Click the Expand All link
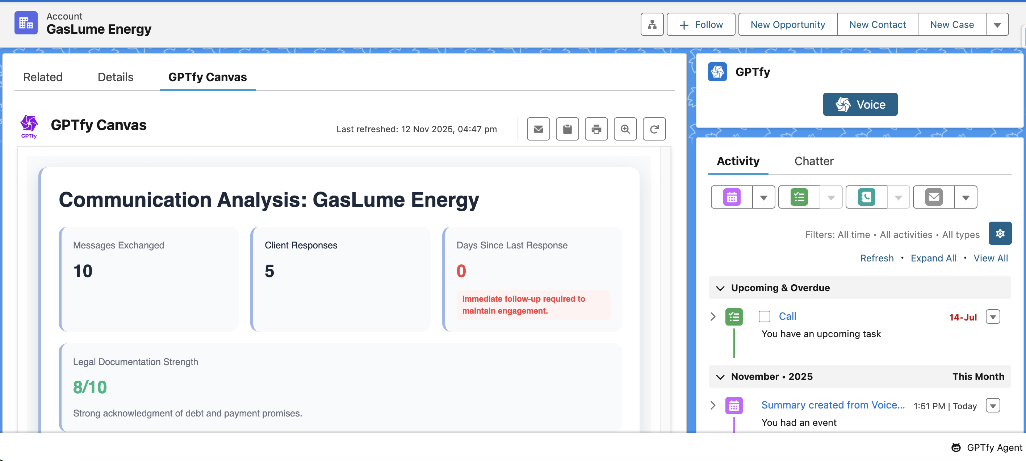 point(933,258)
